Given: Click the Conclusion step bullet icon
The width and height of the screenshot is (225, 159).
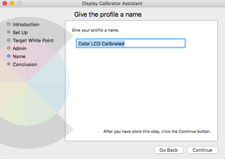Looking at the screenshot, I should click(x=9, y=64).
